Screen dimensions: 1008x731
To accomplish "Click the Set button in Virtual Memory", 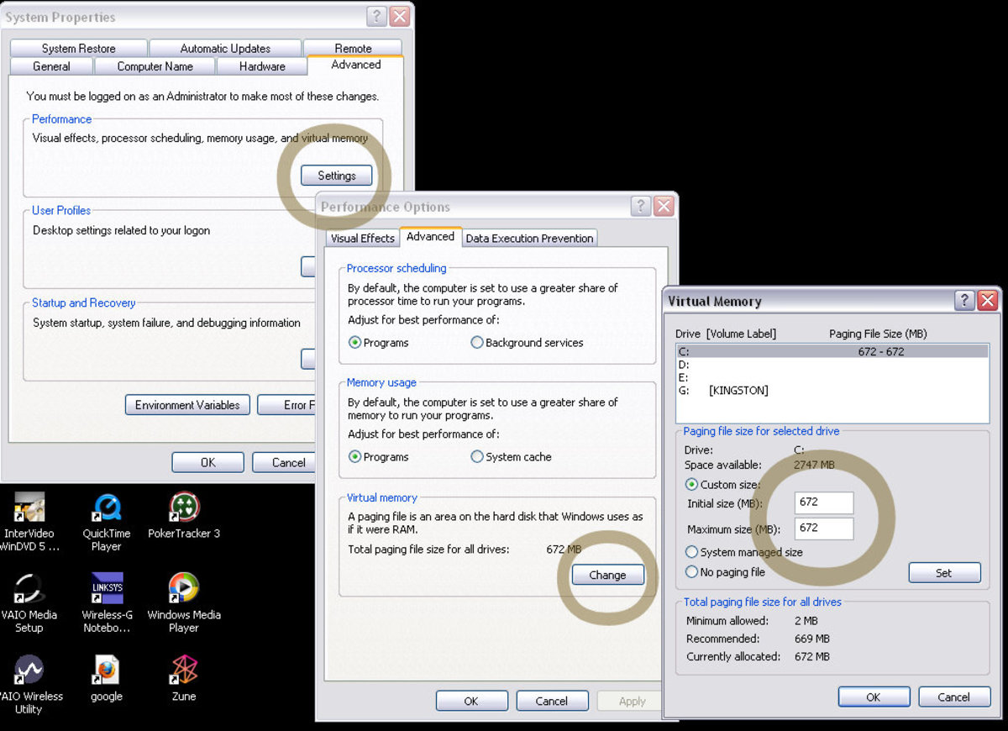I will coord(944,572).
